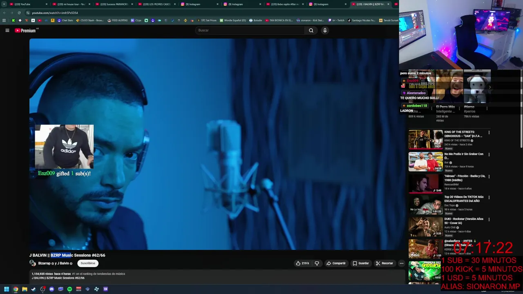Open the 'Bizarrap y J Balvin' channel link
The image size is (523, 294).
53,263
